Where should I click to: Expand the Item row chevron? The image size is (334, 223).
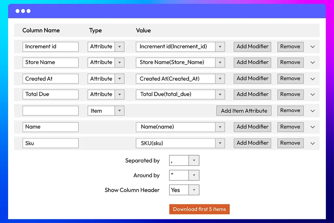tap(313, 111)
